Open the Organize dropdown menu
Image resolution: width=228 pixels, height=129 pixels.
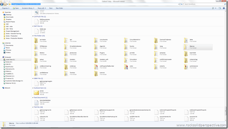pos(6,8)
